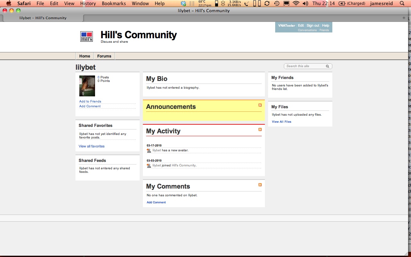Click the View All Files link
Screen dimensions: 411x257
[x=282, y=122]
